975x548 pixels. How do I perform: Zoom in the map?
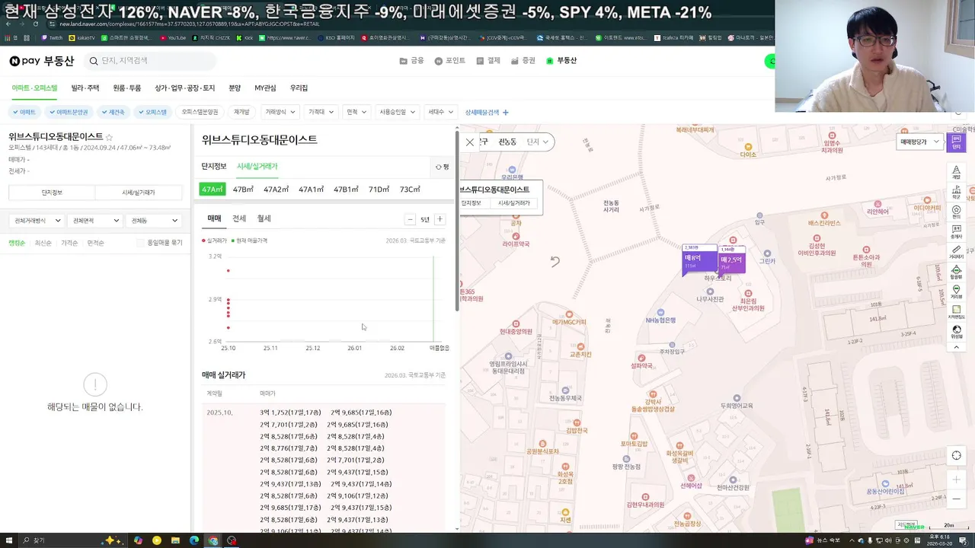click(957, 479)
